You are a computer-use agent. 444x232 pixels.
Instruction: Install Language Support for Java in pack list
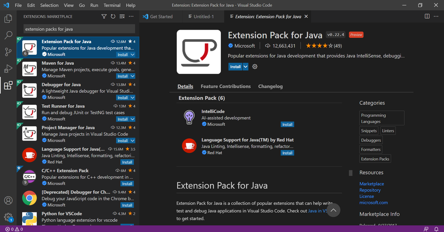point(288,153)
